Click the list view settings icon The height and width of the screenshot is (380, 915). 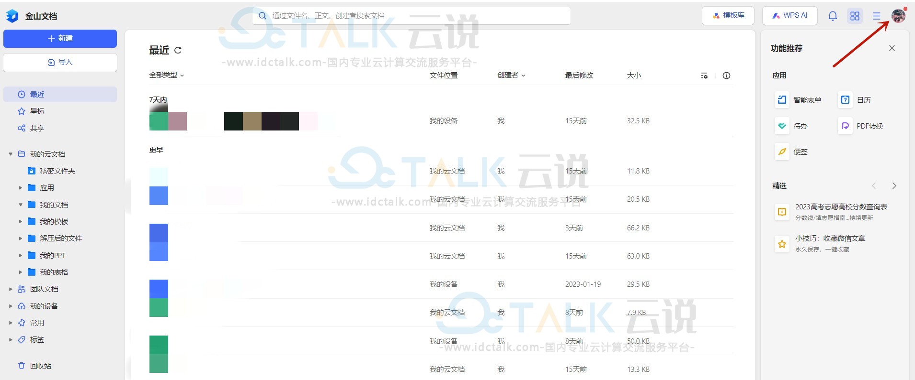(x=704, y=76)
